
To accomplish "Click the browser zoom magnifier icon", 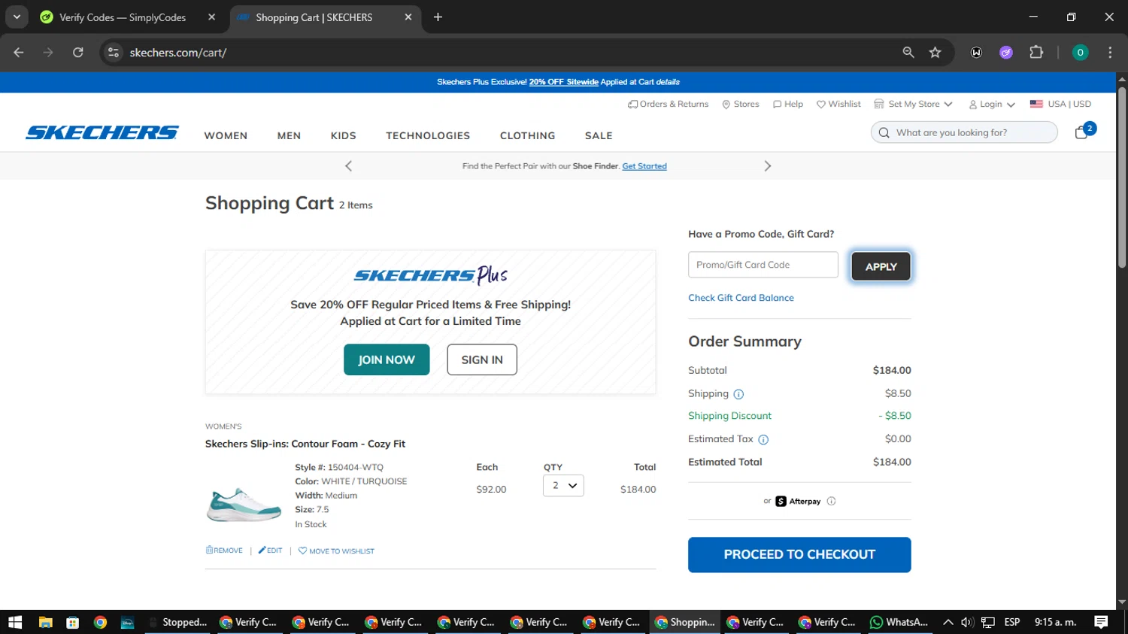I will (x=908, y=53).
